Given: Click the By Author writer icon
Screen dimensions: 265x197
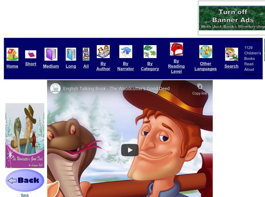Looking at the screenshot, I should (x=103, y=52).
